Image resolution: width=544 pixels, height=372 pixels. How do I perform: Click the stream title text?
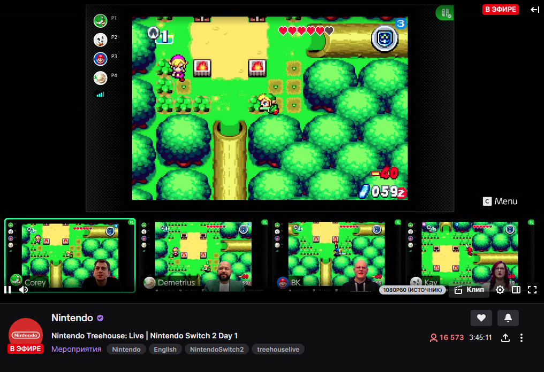pos(145,336)
